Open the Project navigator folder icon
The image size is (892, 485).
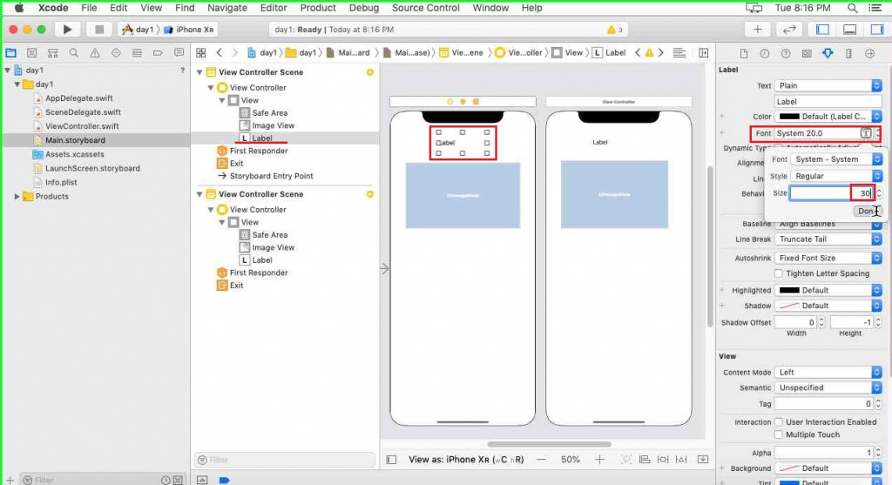pos(10,53)
